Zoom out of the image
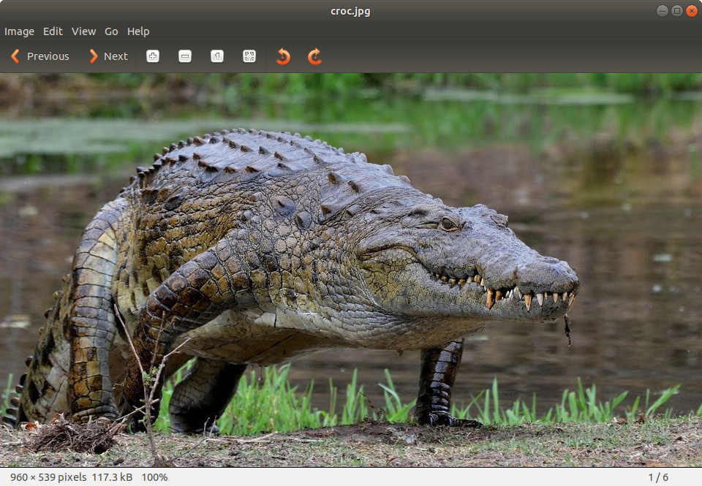This screenshot has height=486, width=702. (x=185, y=56)
